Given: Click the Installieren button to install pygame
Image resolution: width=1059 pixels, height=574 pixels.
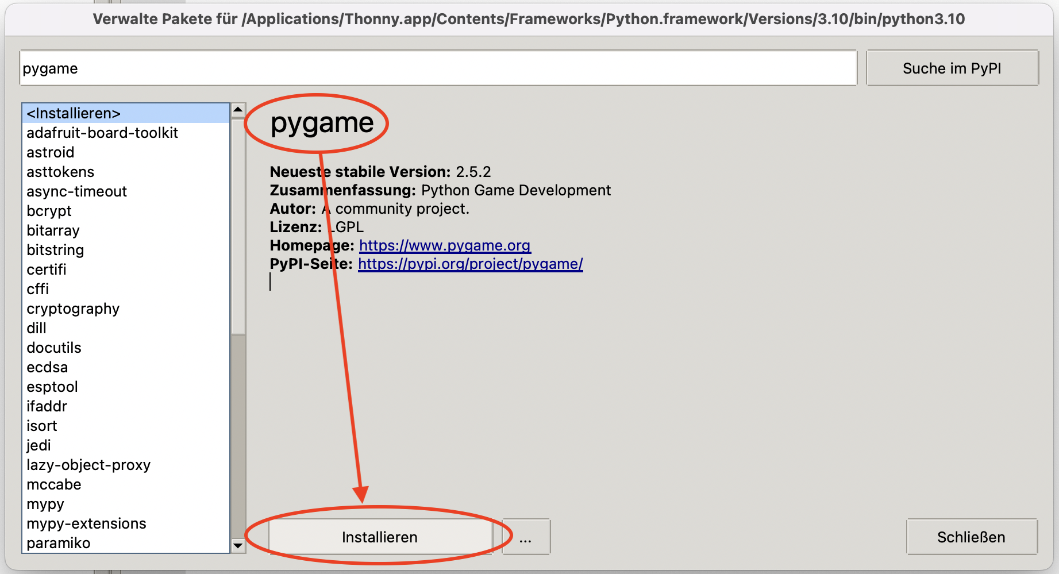Looking at the screenshot, I should coord(380,537).
